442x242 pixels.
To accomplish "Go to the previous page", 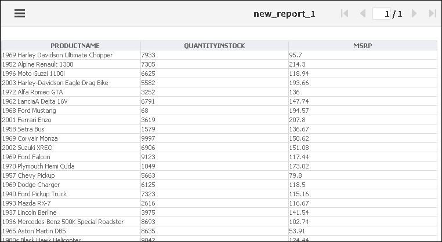I will [363, 13].
